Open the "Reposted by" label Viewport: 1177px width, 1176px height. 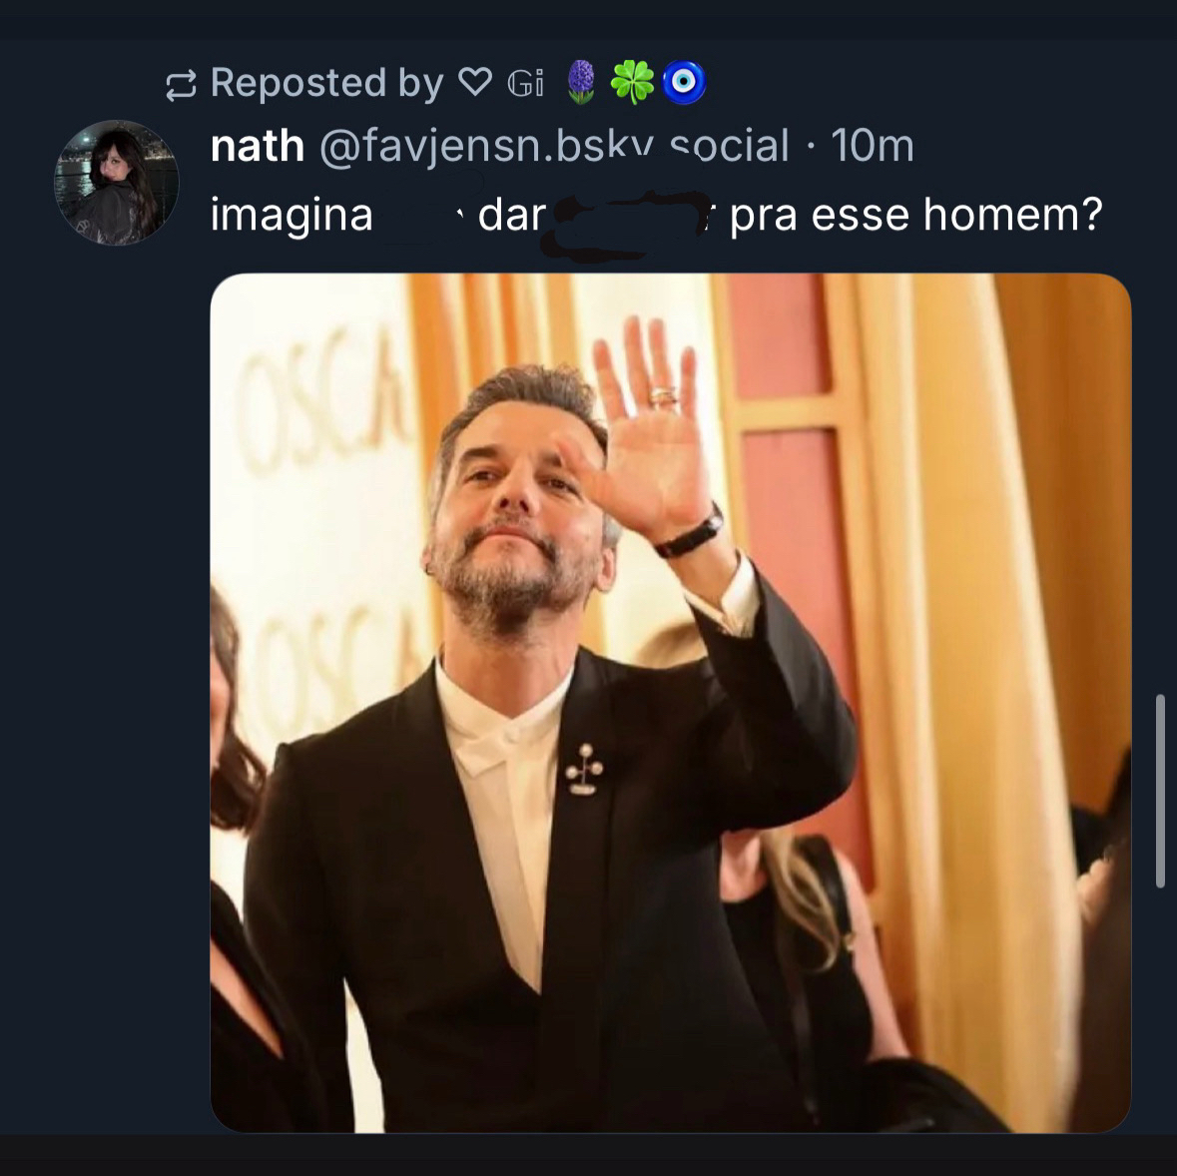tap(326, 83)
